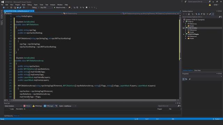Open the Build + IntelliSense dropdown
223x125 pixels.
pos(68,106)
